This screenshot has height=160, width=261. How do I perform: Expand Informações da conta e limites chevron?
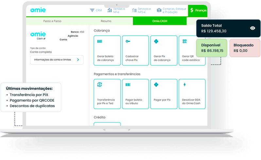click(x=78, y=60)
